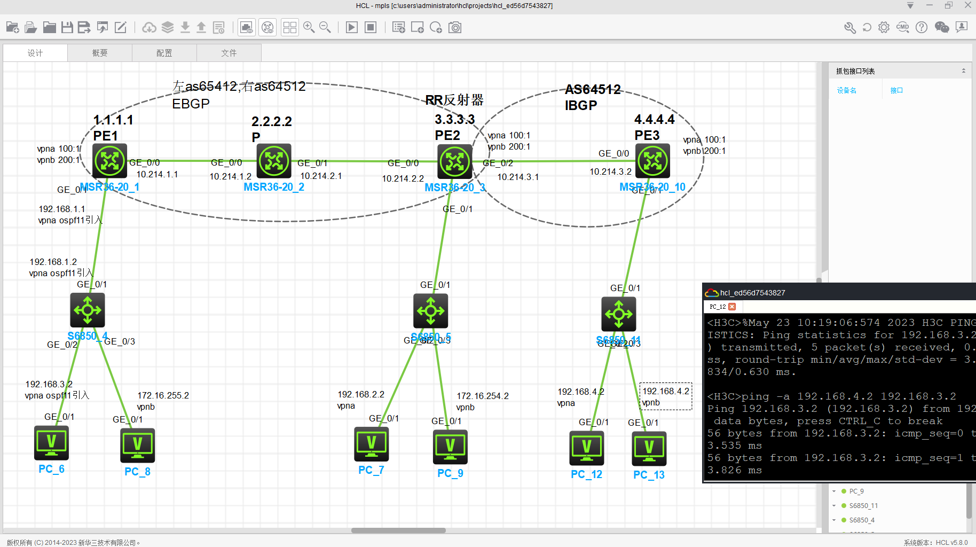Toggle the topology display eye button
This screenshot has height=547, width=976.
point(267,27)
